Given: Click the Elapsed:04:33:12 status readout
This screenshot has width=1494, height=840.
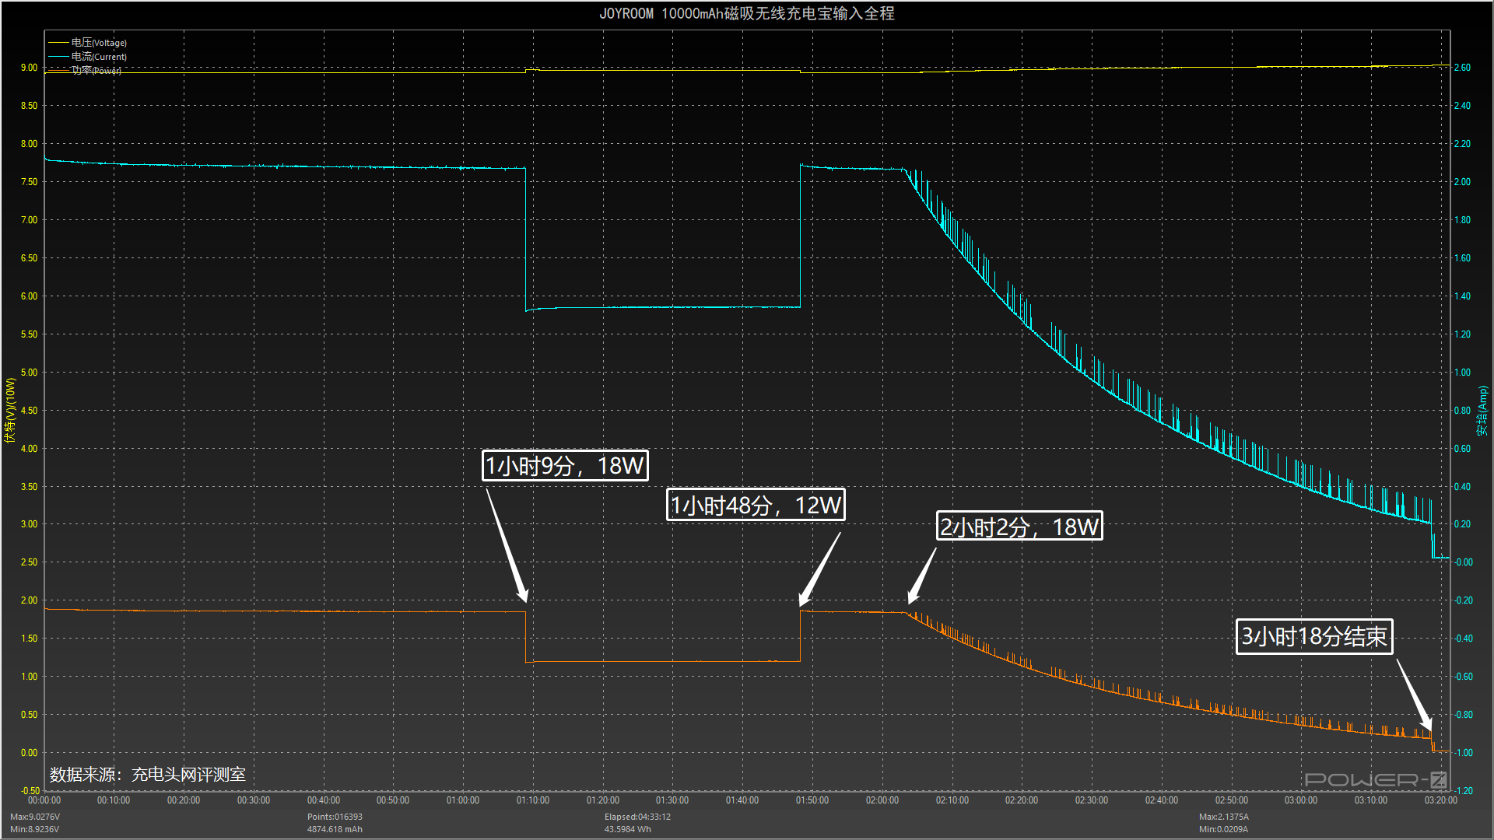Looking at the screenshot, I should click(x=637, y=817).
